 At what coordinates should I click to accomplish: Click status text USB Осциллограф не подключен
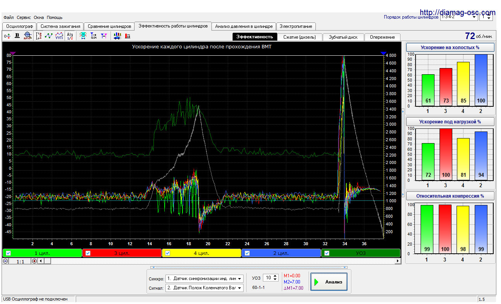coord(35,299)
